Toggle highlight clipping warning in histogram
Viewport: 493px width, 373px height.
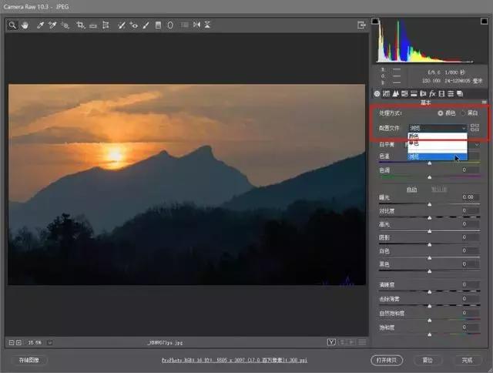[x=484, y=21]
